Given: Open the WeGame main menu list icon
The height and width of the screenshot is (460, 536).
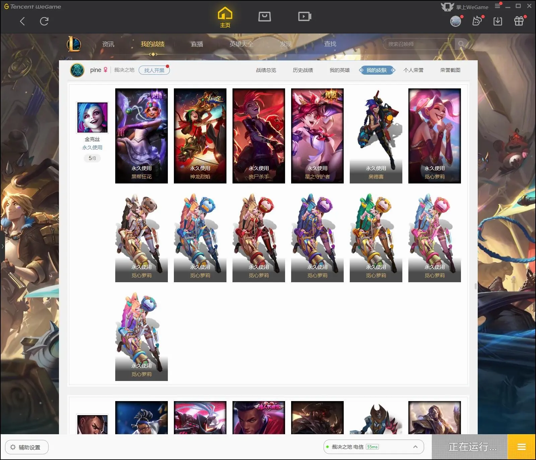Looking at the screenshot, I should coord(498,6).
